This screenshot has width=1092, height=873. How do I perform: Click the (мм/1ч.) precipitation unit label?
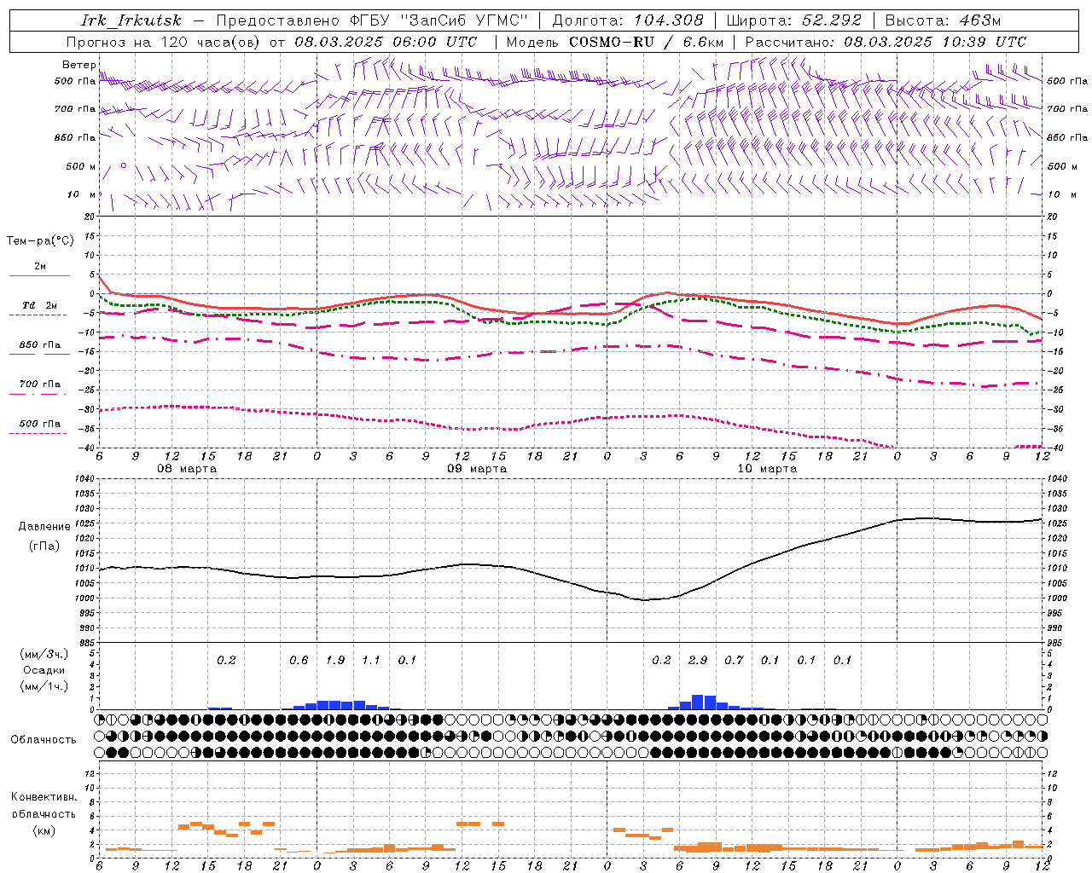tap(44, 686)
